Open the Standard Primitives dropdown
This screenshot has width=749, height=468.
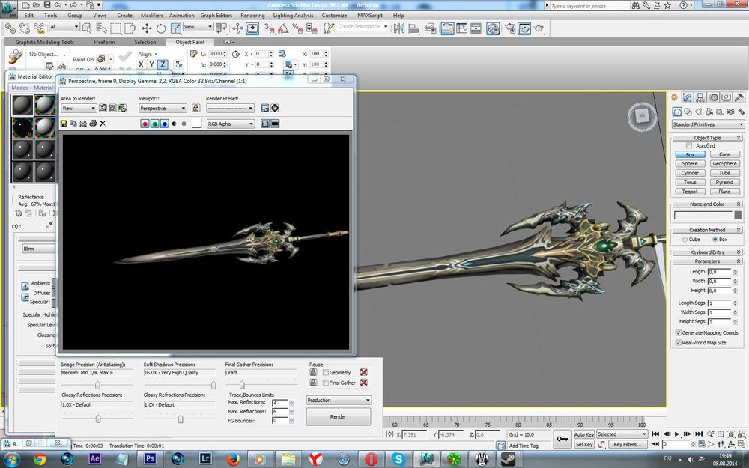coord(707,124)
